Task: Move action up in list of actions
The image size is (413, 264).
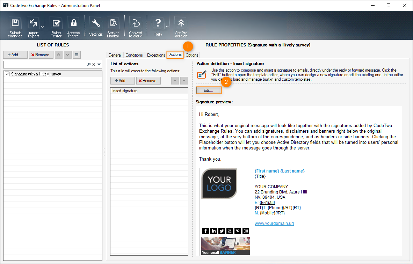Action: (x=175, y=81)
